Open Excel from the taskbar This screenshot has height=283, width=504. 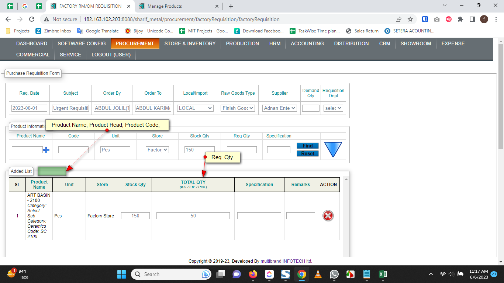(x=383, y=274)
